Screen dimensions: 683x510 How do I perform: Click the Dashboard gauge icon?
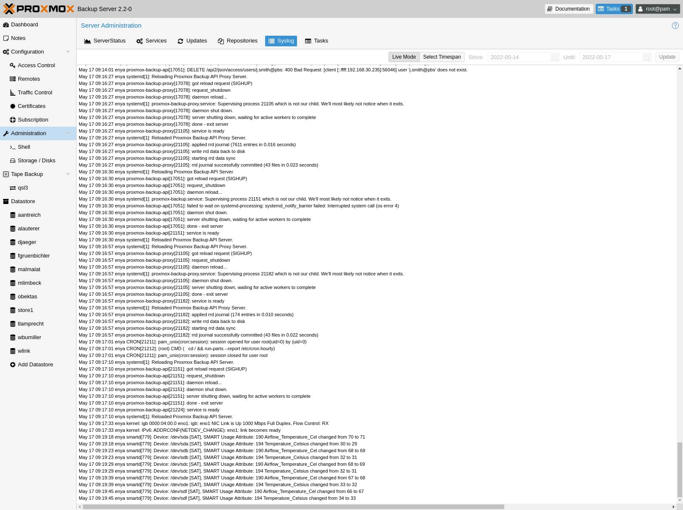tap(6, 25)
